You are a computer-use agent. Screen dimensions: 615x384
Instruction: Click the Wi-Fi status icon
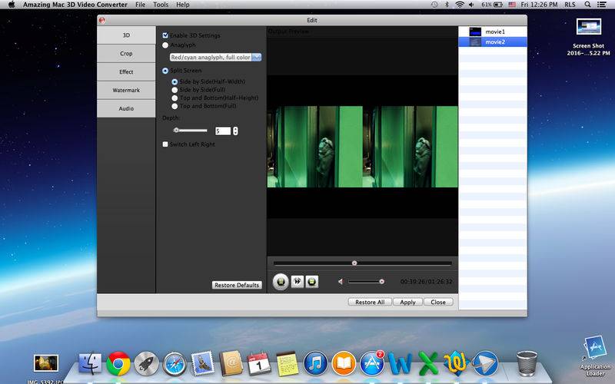(459, 5)
